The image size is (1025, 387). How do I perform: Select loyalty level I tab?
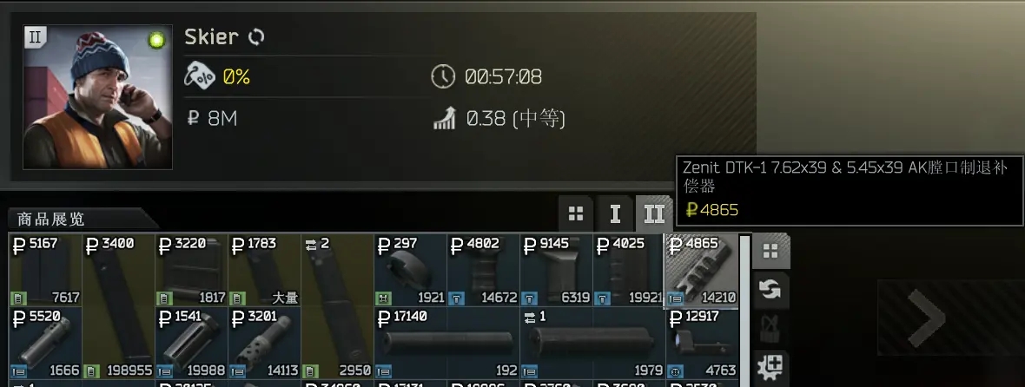615,213
